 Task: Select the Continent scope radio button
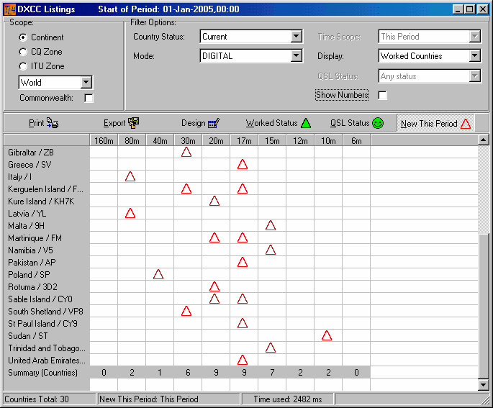pos(23,37)
